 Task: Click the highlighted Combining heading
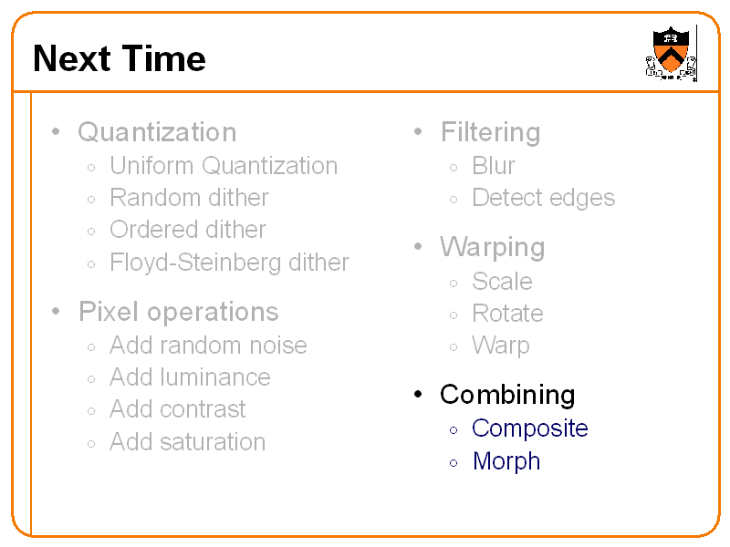[507, 395]
